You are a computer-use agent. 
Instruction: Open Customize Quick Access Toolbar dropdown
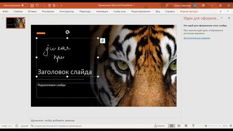(x=62, y=5)
